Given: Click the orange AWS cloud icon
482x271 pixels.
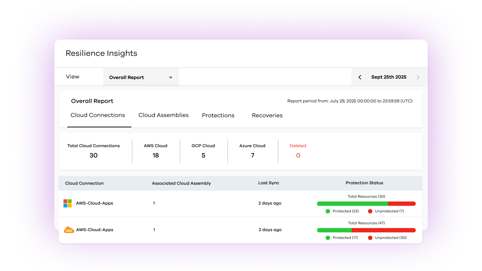Looking at the screenshot, I should 69,230.
